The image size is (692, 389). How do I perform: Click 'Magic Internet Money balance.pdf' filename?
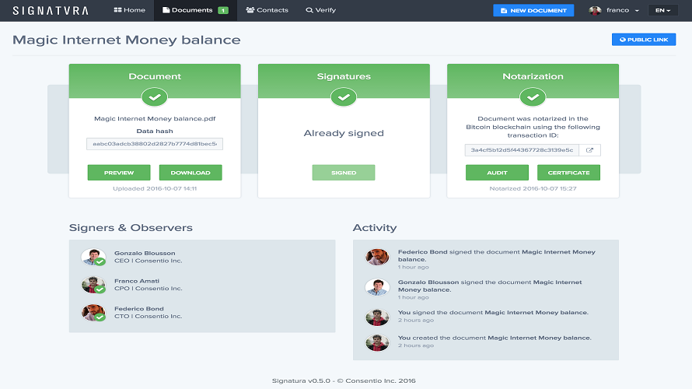pos(155,118)
